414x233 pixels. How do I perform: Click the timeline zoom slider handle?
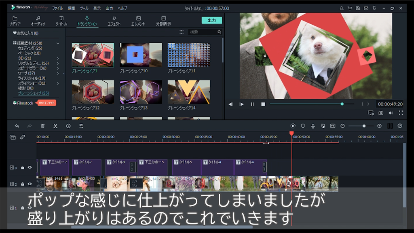click(364, 126)
